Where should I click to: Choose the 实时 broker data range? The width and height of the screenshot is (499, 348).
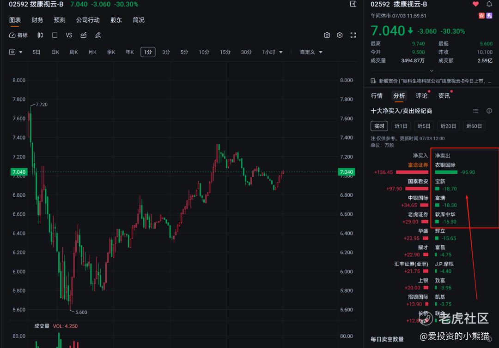[379, 126]
